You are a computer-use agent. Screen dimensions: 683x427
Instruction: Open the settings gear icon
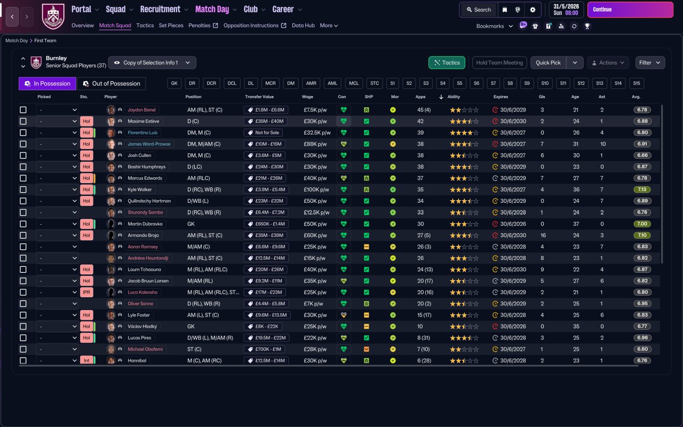(x=533, y=10)
